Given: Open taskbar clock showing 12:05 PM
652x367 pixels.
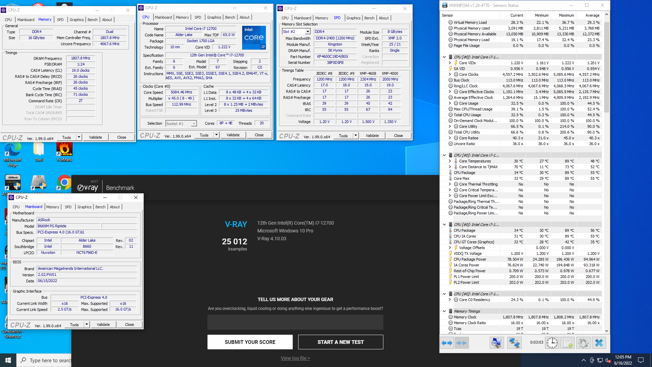Looking at the screenshot, I should click(623, 360).
